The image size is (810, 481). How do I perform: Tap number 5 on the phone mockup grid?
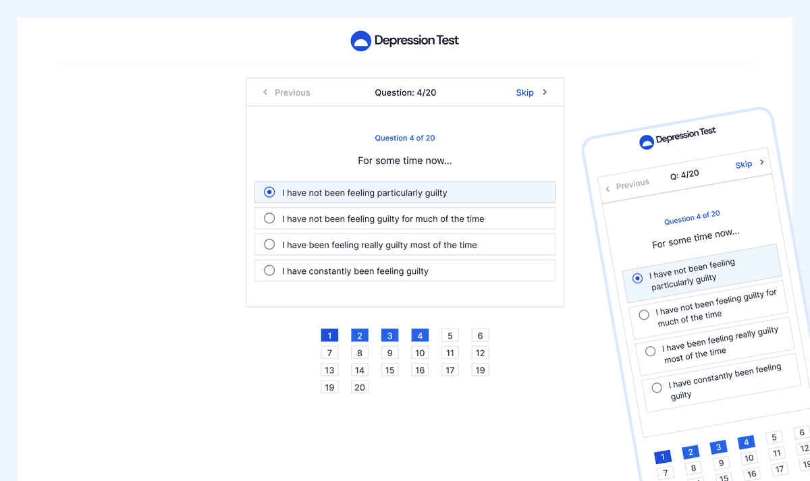[x=774, y=437]
